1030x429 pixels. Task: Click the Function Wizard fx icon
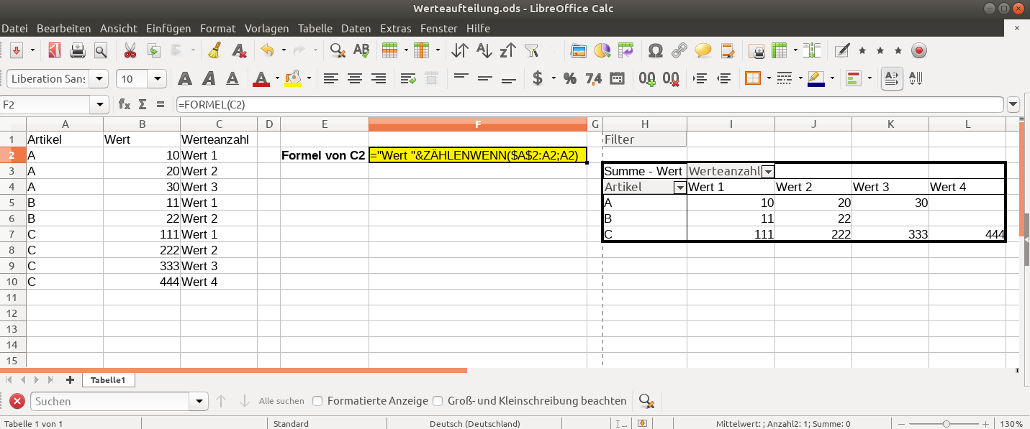pyautogui.click(x=125, y=104)
